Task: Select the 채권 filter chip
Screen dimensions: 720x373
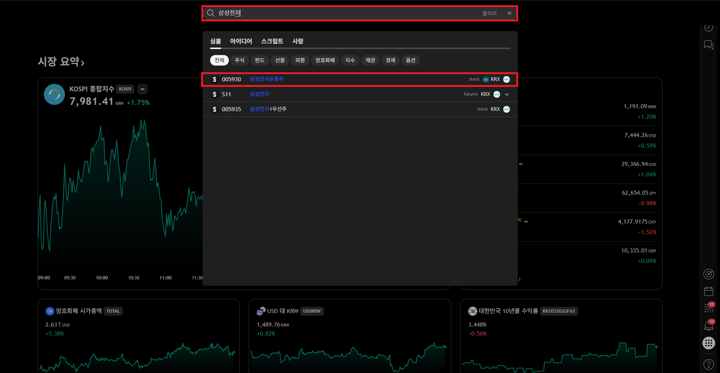Action: point(370,60)
